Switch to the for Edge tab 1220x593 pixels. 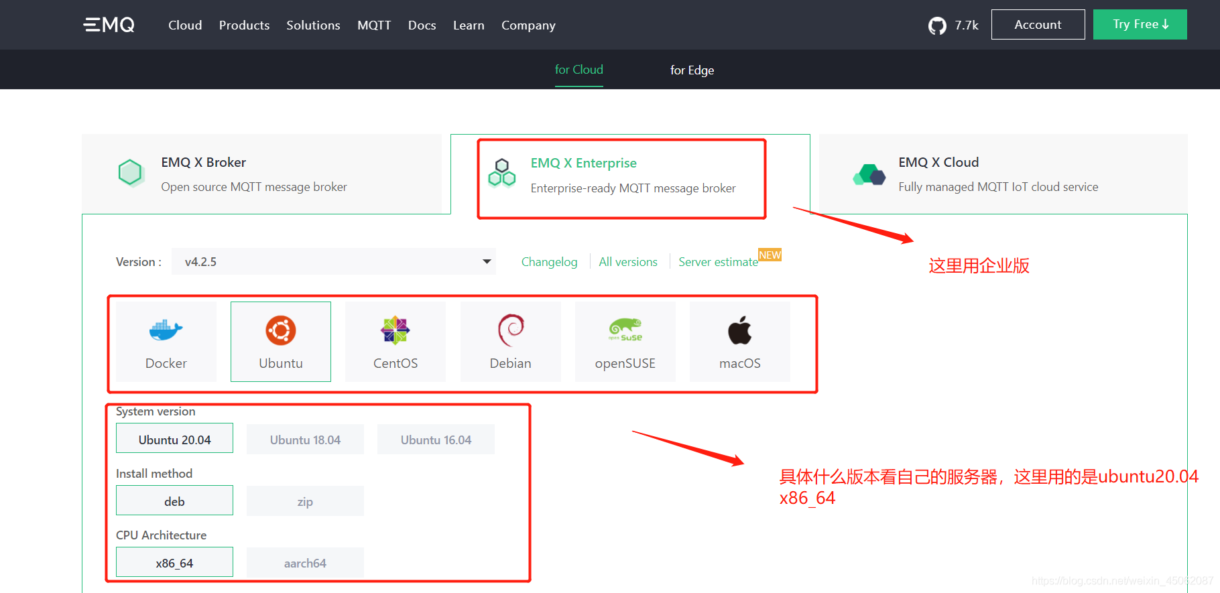(692, 70)
